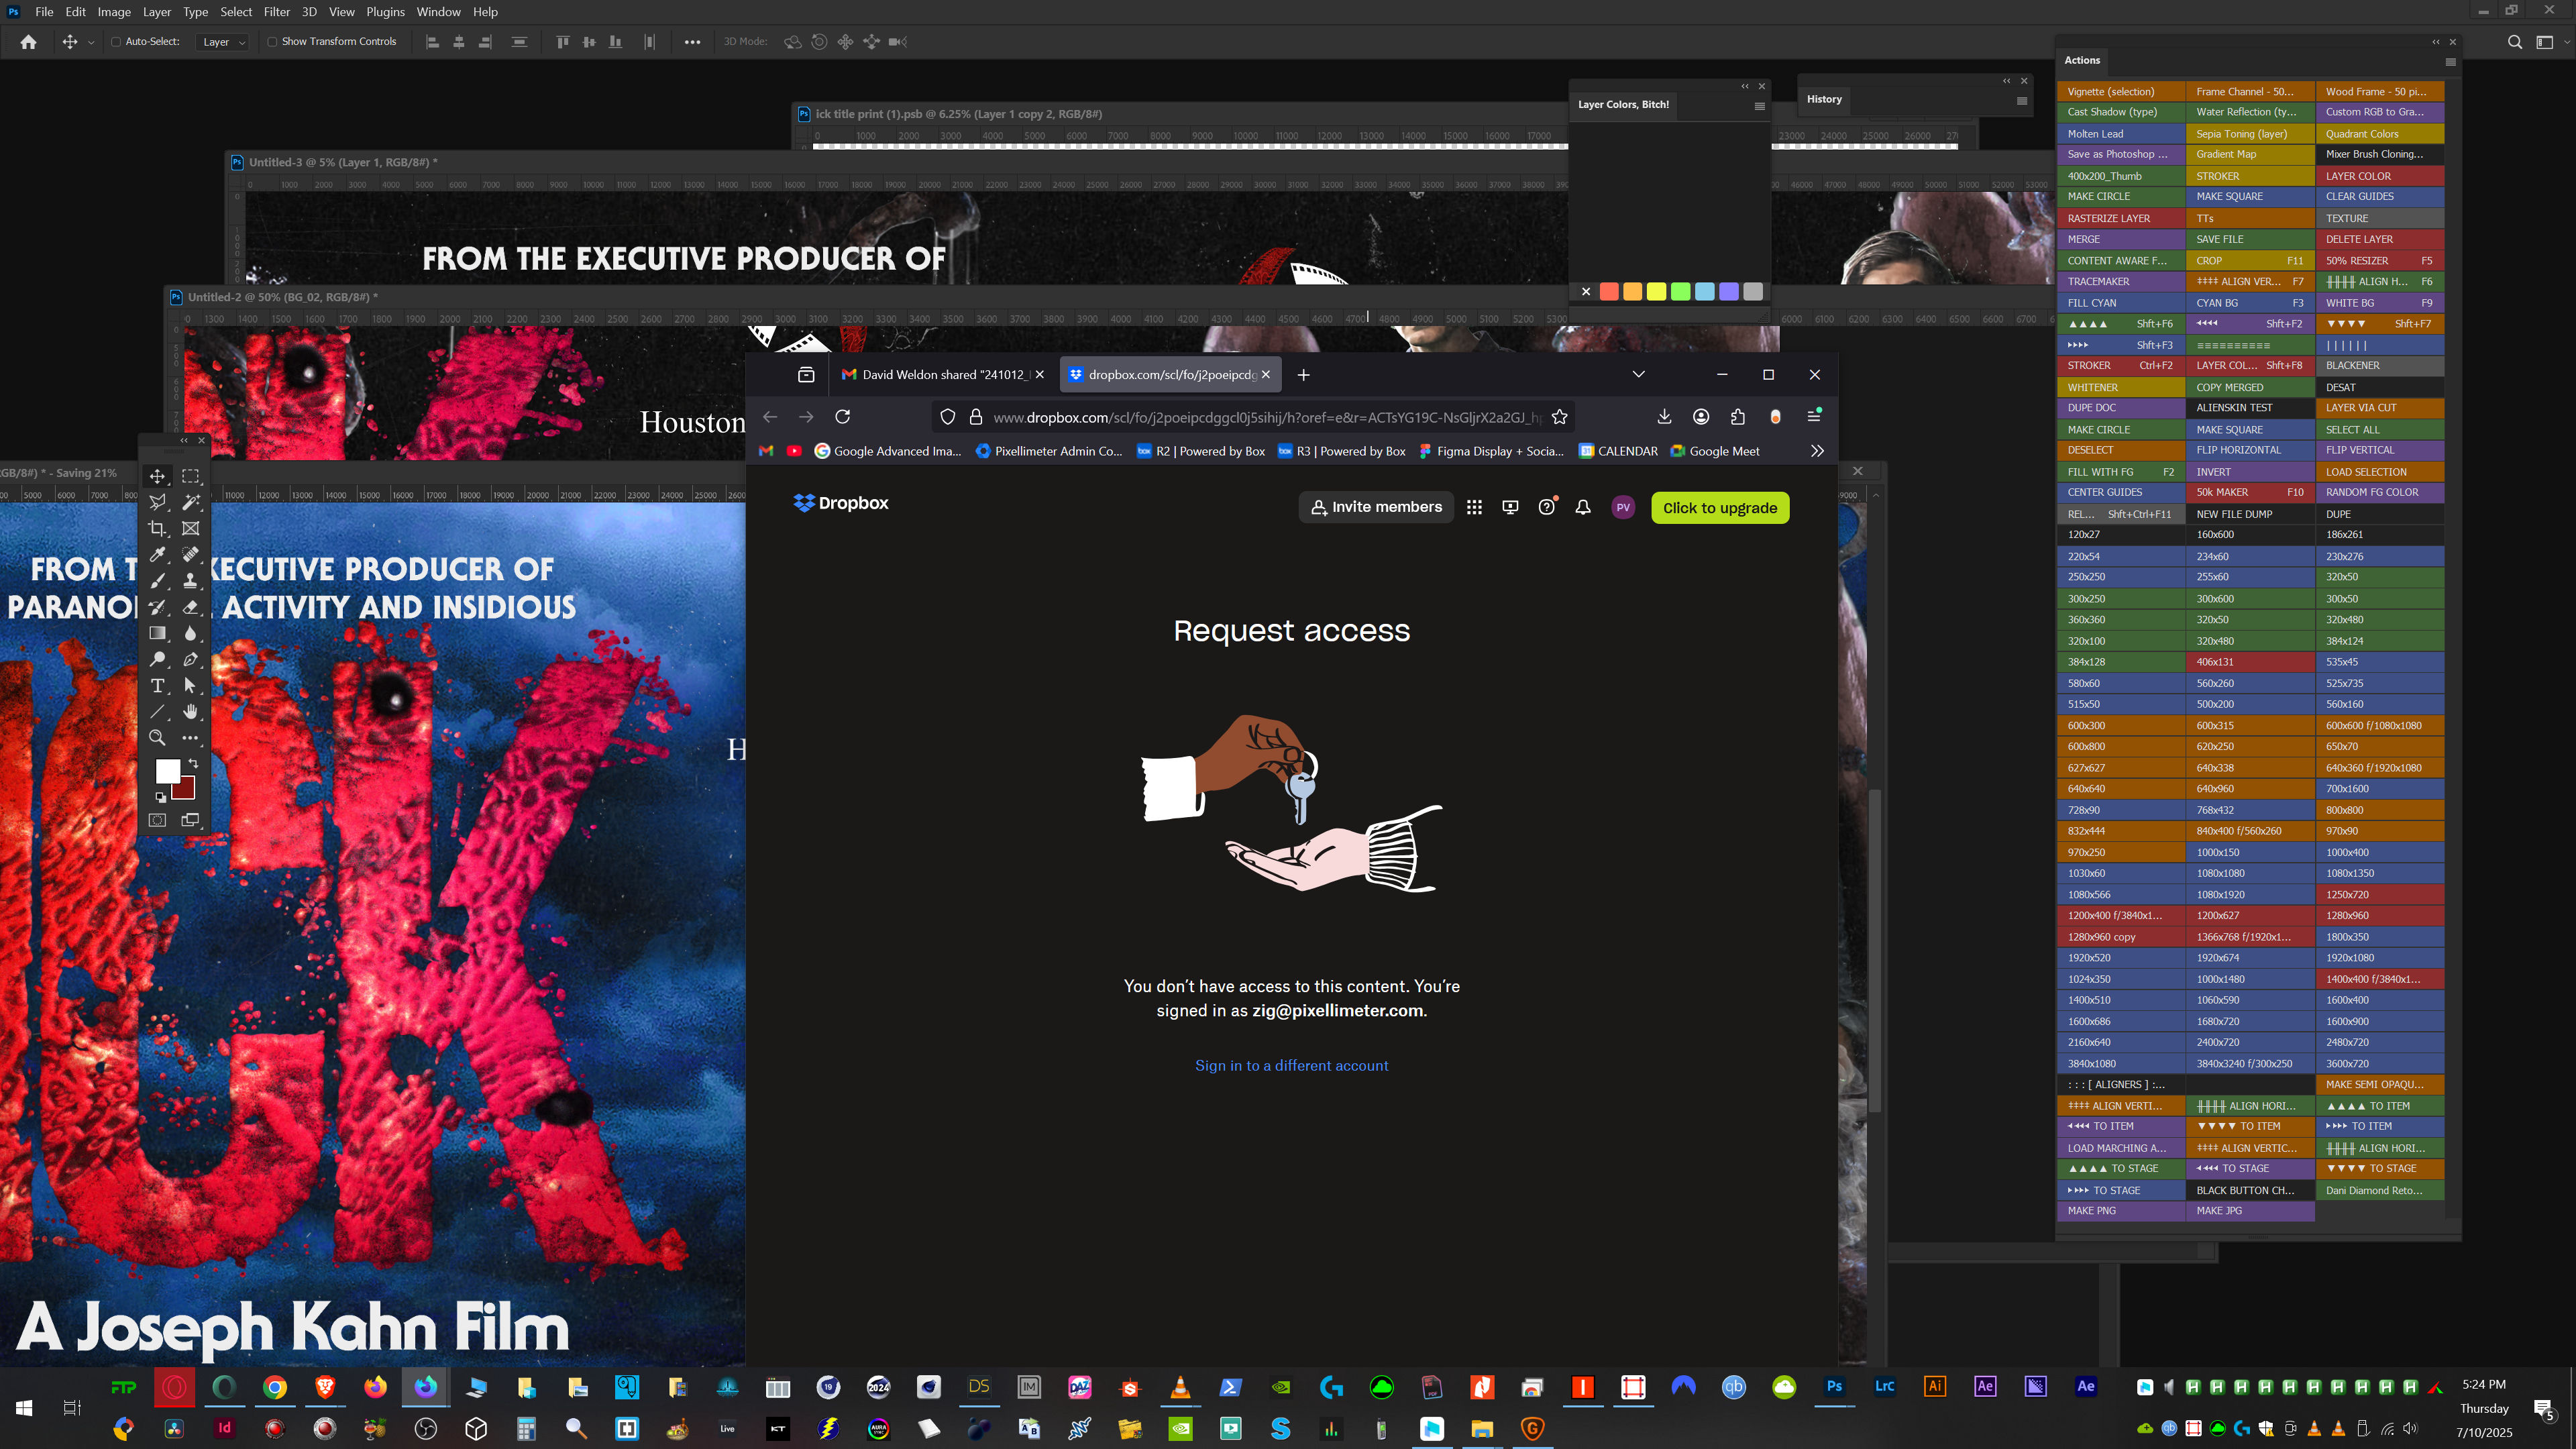The width and height of the screenshot is (2576, 1449).
Task: Toggle Quick Mask mode
Action: [157, 820]
